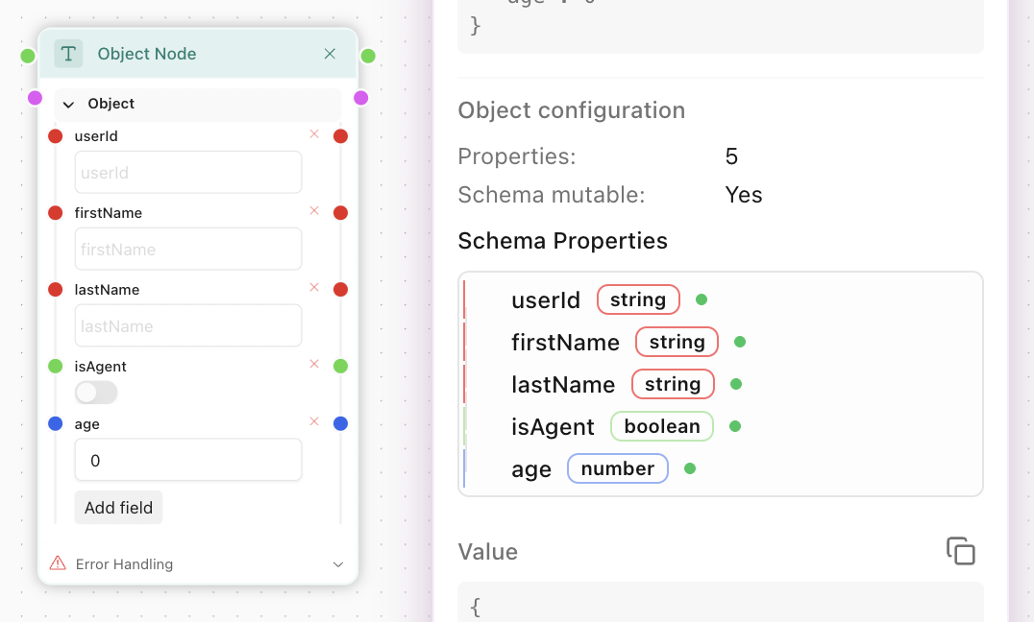The height and width of the screenshot is (622, 1034).
Task: Click into the userId input field
Action: 188,173
